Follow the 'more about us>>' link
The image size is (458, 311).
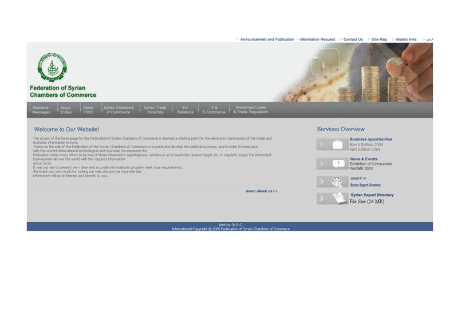(262, 191)
